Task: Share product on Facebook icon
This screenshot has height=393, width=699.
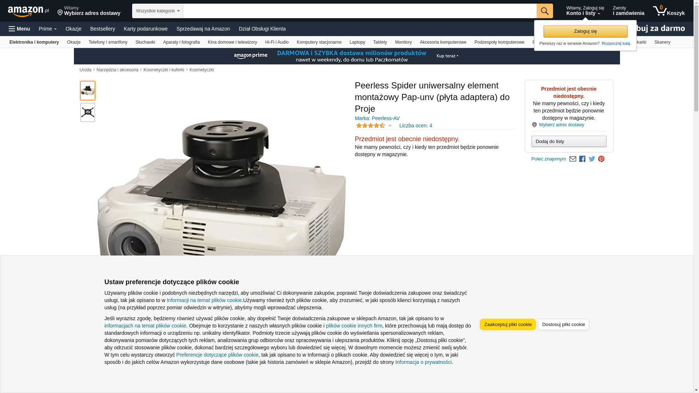Action: (582, 159)
